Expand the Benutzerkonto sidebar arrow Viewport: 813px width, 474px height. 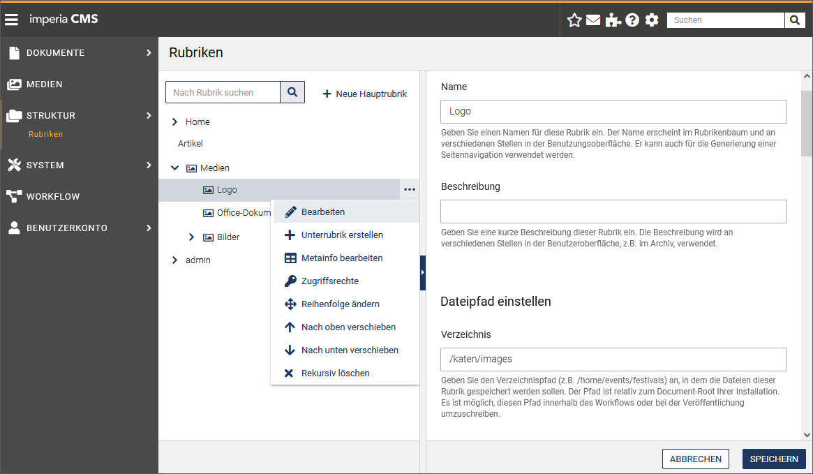pos(149,228)
